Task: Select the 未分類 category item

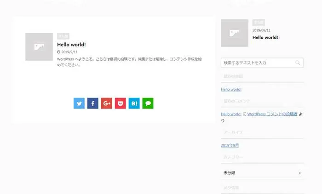Action: pos(230,173)
